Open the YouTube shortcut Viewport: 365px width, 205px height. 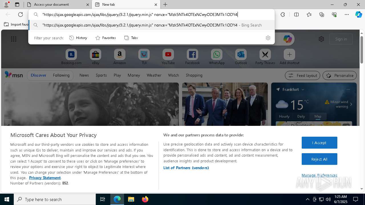tap(168, 57)
